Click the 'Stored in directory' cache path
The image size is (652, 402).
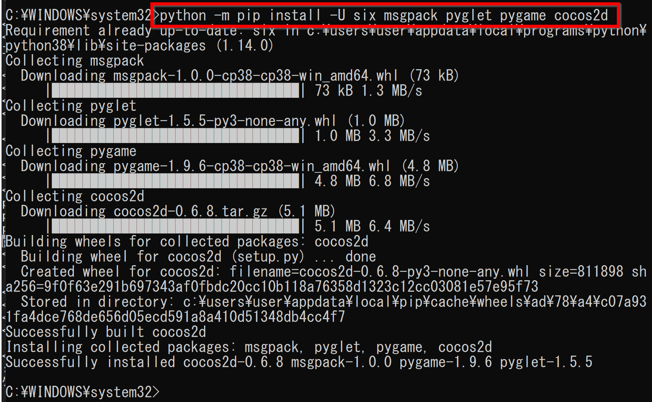pyautogui.click(x=415, y=302)
